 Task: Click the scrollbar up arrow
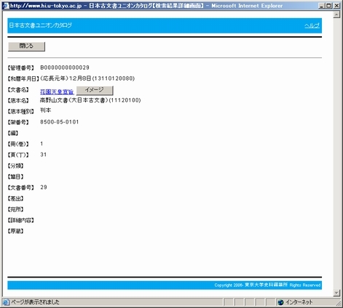tap(336, 15)
